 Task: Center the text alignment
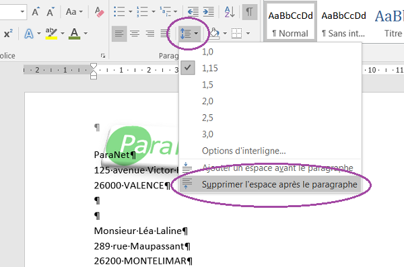point(135,34)
